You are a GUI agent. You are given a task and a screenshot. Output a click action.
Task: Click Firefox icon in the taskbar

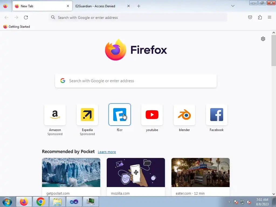pyautogui.click(x=24, y=202)
